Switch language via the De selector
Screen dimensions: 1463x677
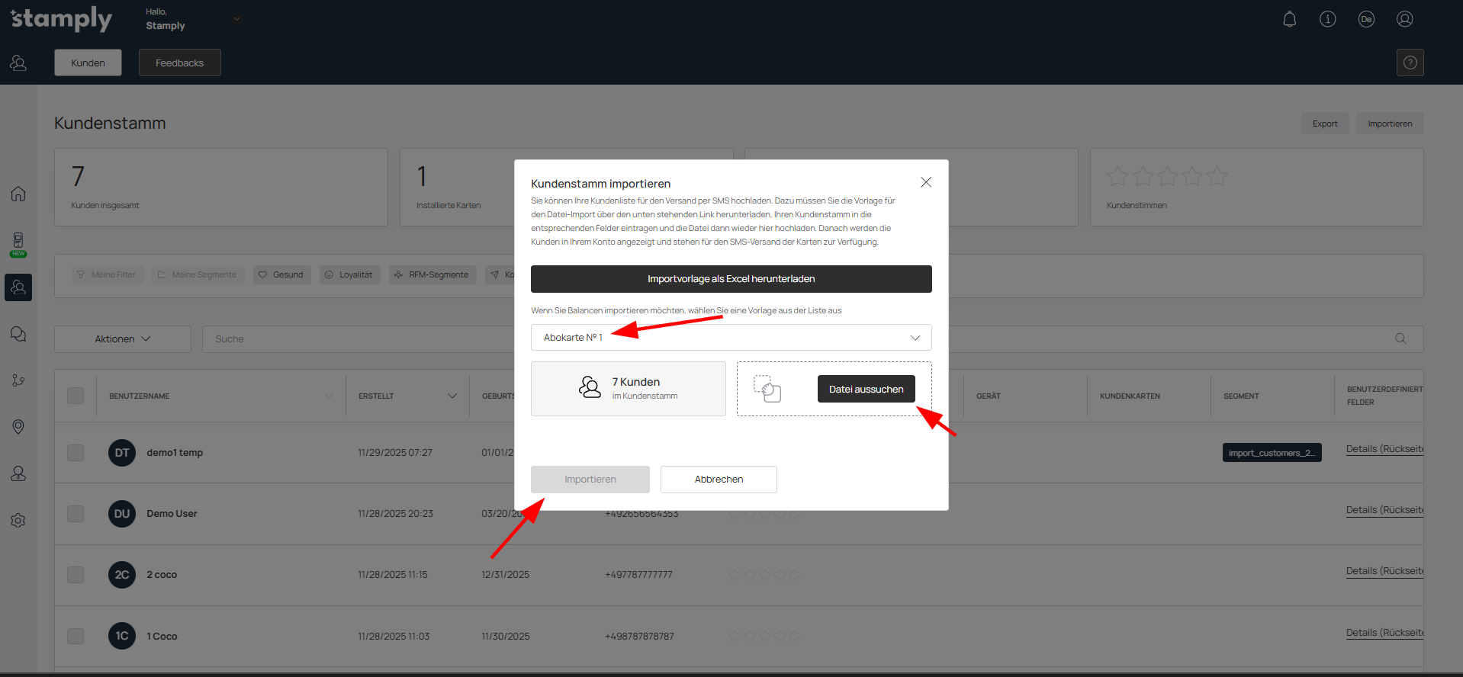point(1365,19)
